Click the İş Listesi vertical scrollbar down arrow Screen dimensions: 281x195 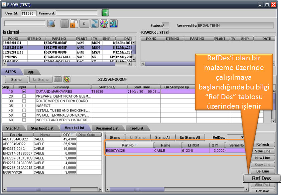click(134, 60)
